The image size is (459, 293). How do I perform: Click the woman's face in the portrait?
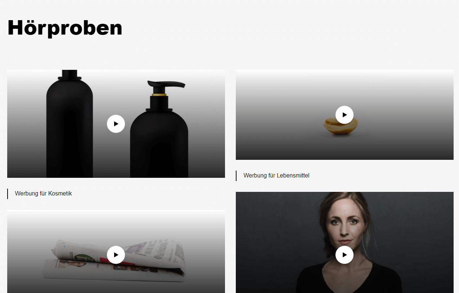345,223
